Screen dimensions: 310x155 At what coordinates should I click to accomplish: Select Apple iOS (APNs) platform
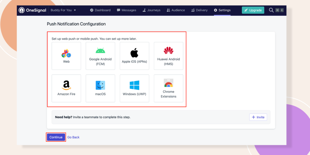134,57
